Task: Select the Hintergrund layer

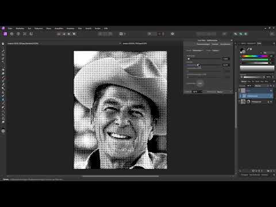Action: pyautogui.click(x=256, y=102)
